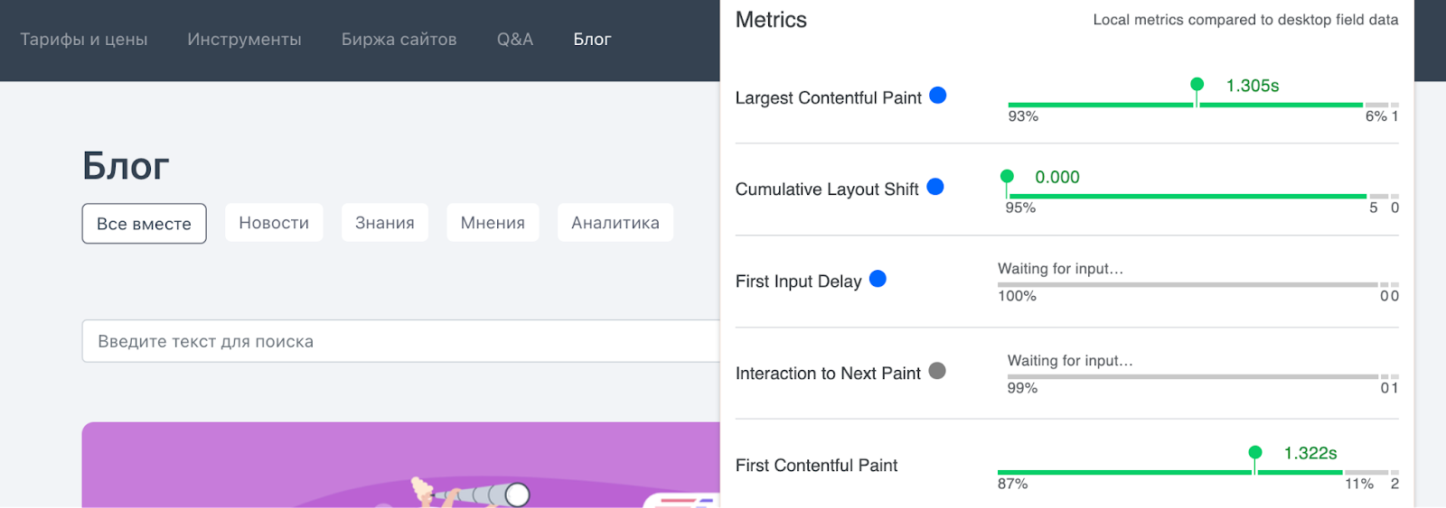Open "Биржа сайтов" from the top nav
Viewport: 1446px width, 508px height.
point(399,40)
